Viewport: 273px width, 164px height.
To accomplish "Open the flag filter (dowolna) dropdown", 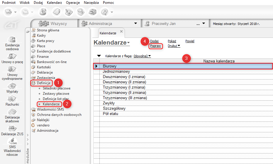I will click(142, 56).
